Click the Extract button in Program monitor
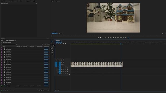This screenshot has width=166, height=93. coord(123,38)
